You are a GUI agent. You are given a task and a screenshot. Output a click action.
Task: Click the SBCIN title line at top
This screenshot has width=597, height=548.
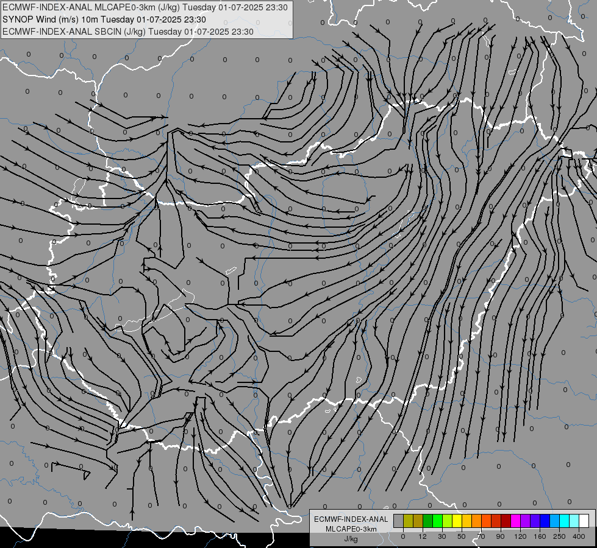(128, 32)
